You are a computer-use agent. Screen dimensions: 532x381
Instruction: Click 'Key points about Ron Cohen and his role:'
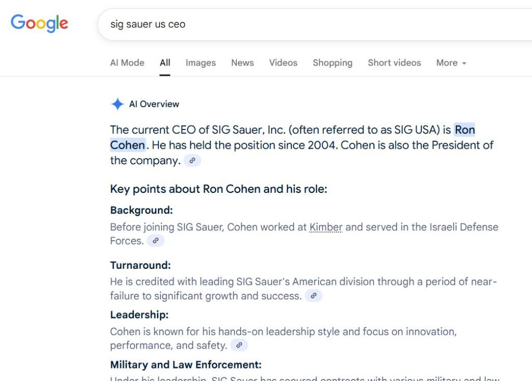click(219, 189)
